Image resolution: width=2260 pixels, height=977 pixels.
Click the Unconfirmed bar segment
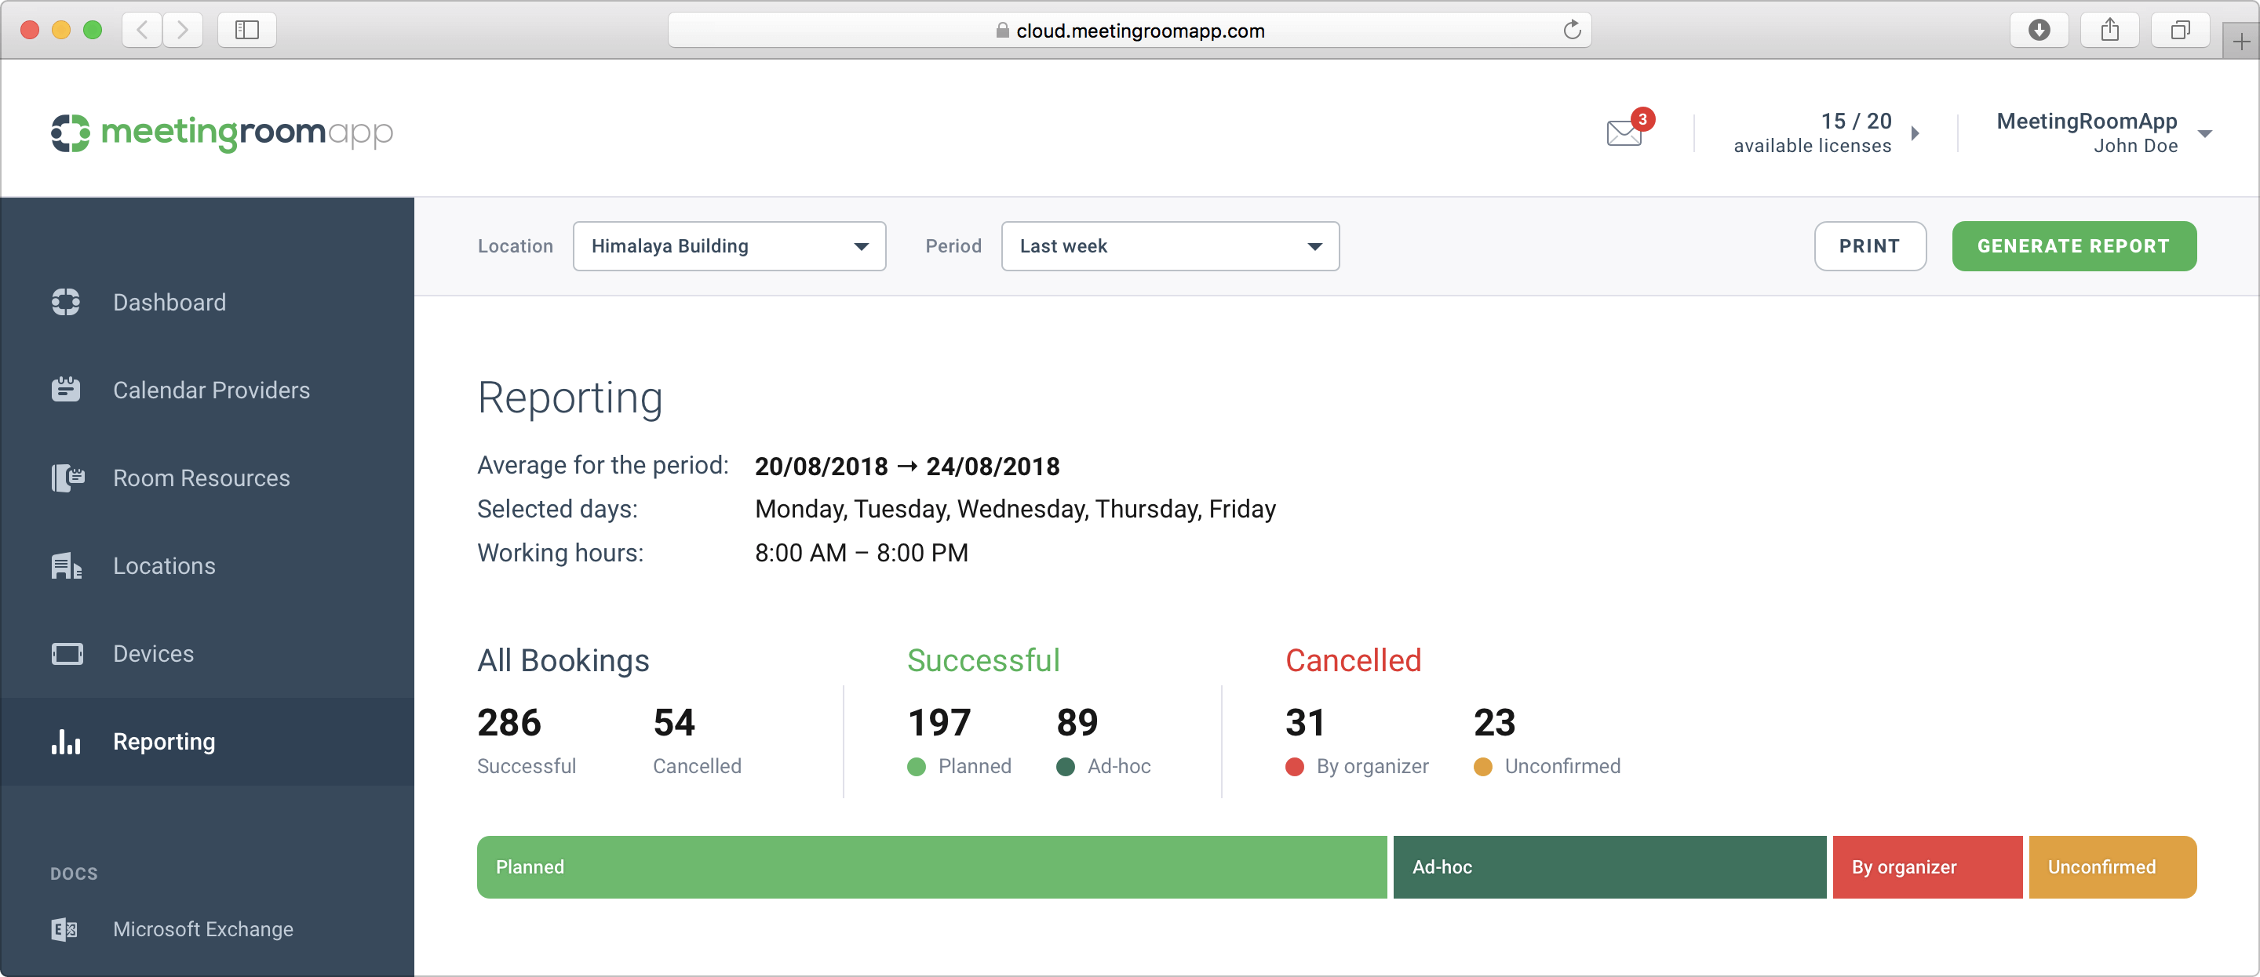[x=2112, y=866]
